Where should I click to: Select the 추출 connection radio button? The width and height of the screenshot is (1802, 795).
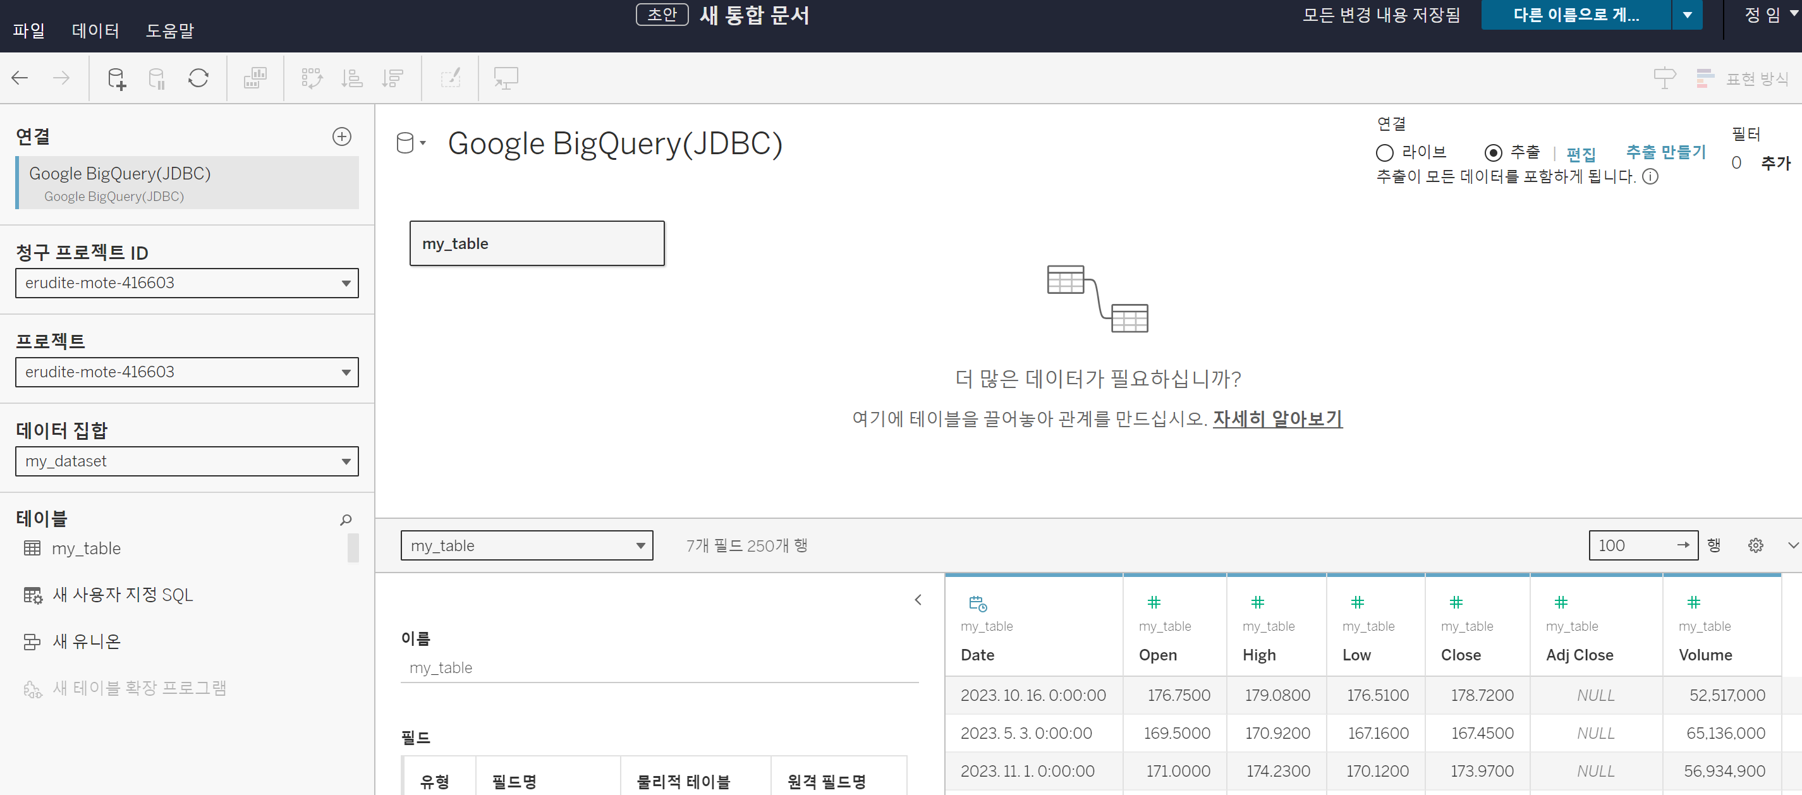click(1493, 152)
